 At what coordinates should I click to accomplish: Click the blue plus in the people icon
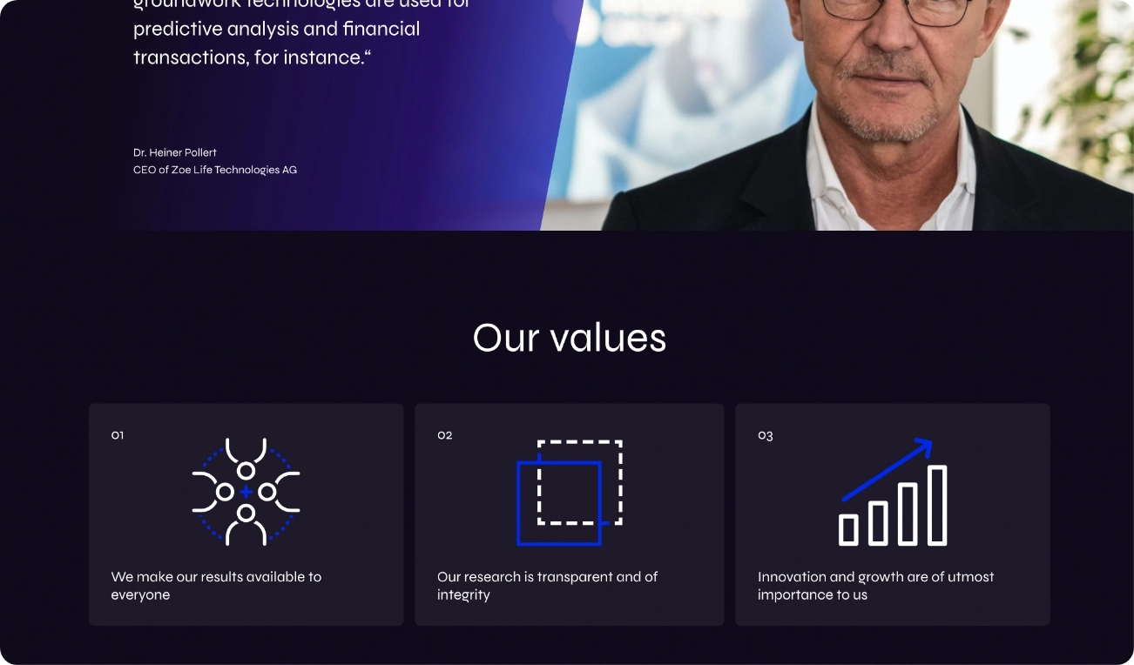tap(246, 493)
